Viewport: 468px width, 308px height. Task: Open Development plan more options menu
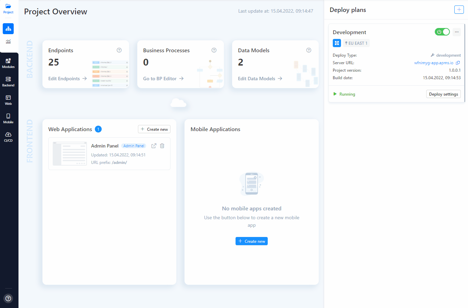(457, 32)
